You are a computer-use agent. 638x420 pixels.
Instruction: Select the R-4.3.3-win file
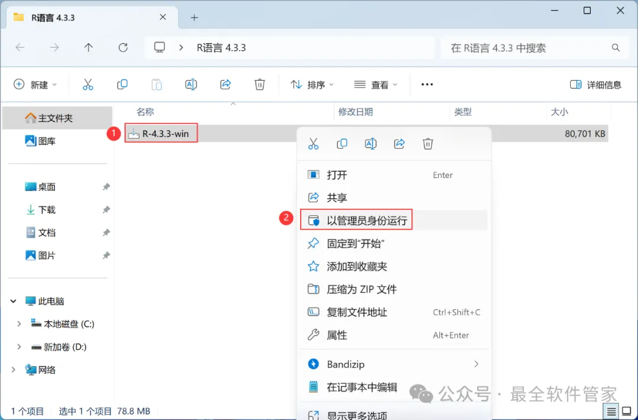[161, 133]
